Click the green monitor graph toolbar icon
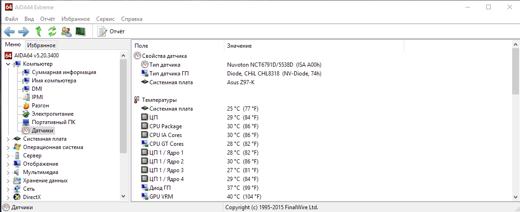The height and width of the screenshot is (212, 520). (x=80, y=31)
